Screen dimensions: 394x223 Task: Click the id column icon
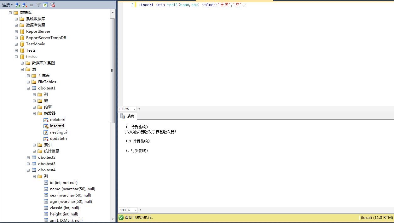(46, 183)
